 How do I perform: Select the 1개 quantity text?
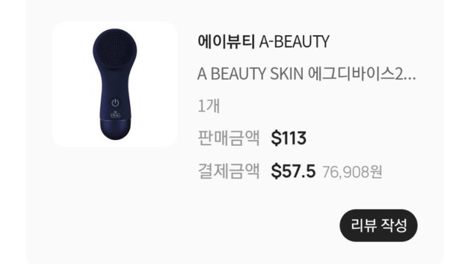coord(209,106)
